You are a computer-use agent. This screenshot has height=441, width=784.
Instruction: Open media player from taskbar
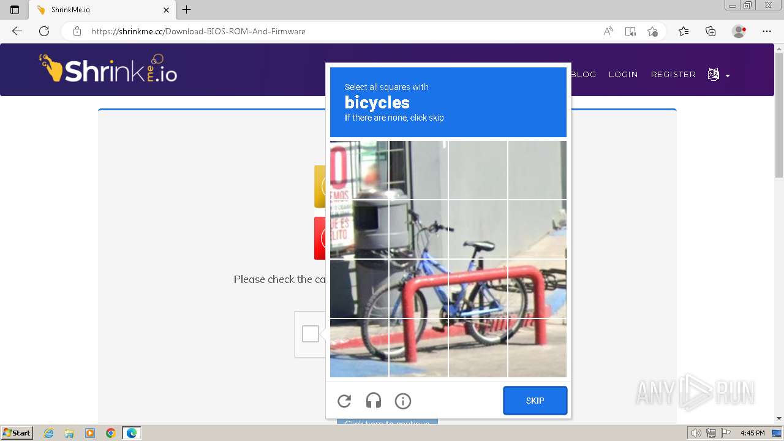pyautogui.click(x=90, y=433)
